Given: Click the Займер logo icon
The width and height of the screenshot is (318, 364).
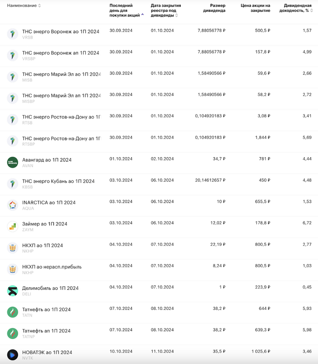Looking at the screenshot, I should click(12, 226).
